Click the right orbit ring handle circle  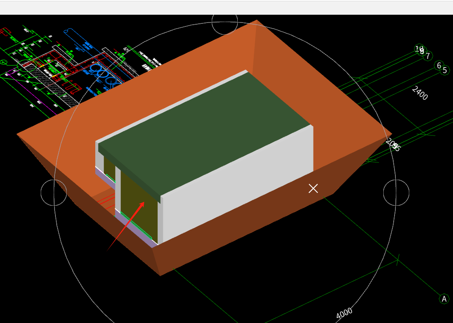point(396,193)
